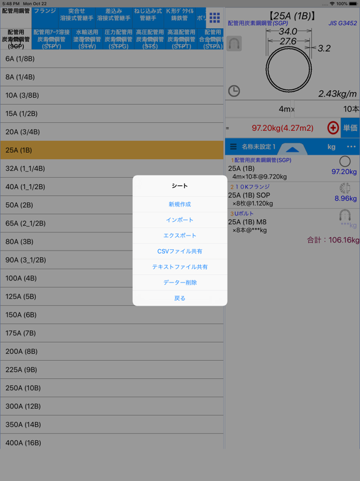The width and height of the screenshot is (360, 481).
Task: Select the STPA pipe type tab
Action: [211, 39]
